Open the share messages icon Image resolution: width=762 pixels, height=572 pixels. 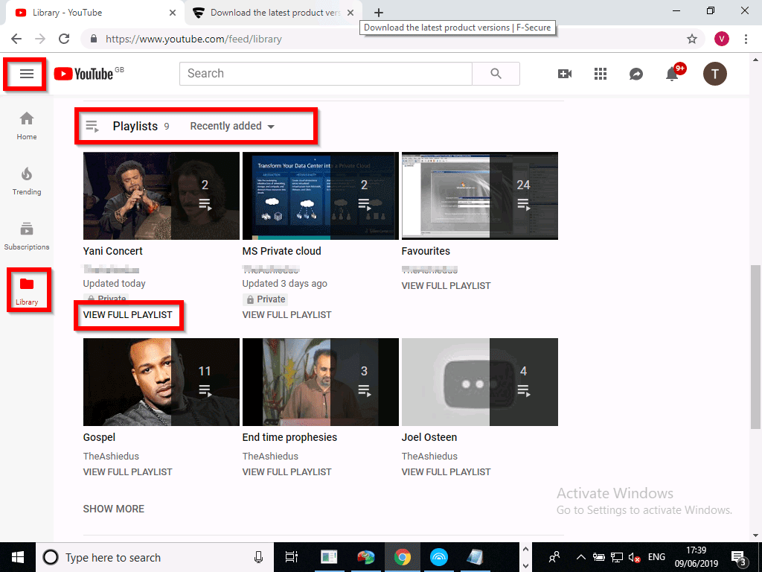coord(635,74)
